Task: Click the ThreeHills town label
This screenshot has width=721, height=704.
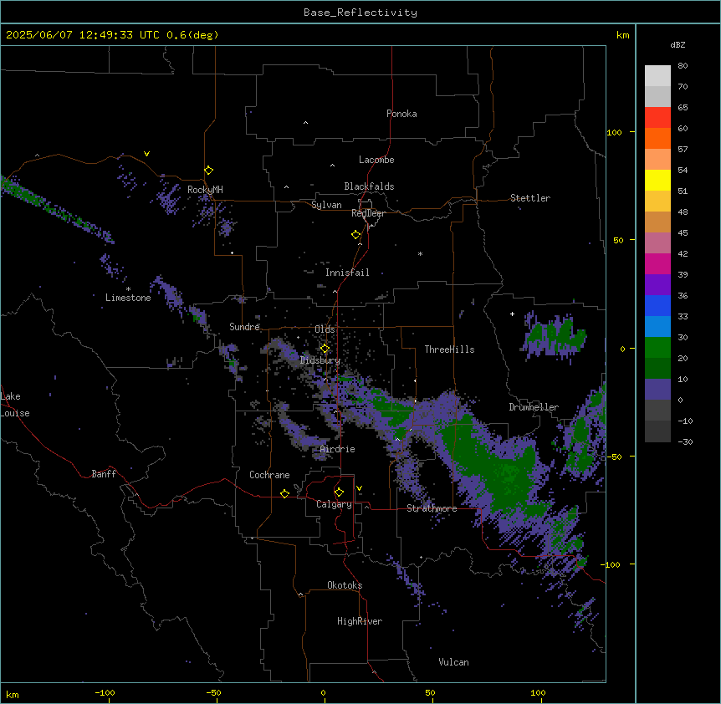Action: (449, 349)
